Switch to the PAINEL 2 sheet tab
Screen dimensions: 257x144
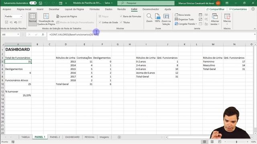[x=55, y=137]
